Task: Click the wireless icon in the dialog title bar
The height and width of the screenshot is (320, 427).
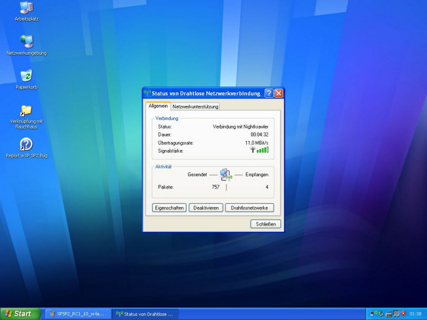Action: pyautogui.click(x=147, y=93)
